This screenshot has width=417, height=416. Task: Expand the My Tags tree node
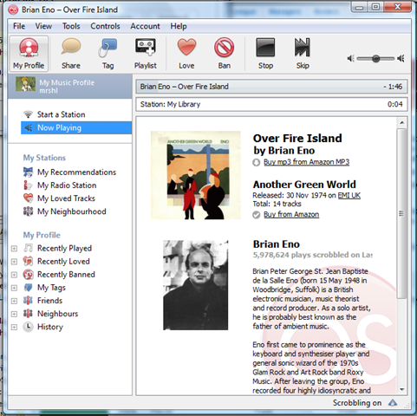tap(14, 288)
